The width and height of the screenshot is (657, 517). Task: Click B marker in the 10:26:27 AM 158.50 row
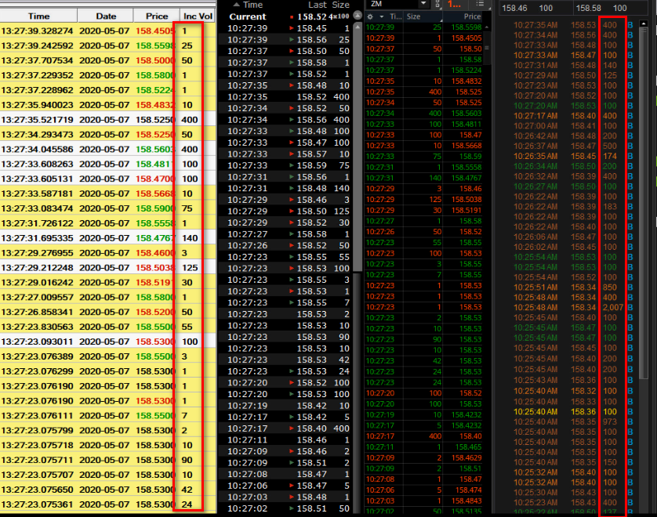[x=630, y=186]
